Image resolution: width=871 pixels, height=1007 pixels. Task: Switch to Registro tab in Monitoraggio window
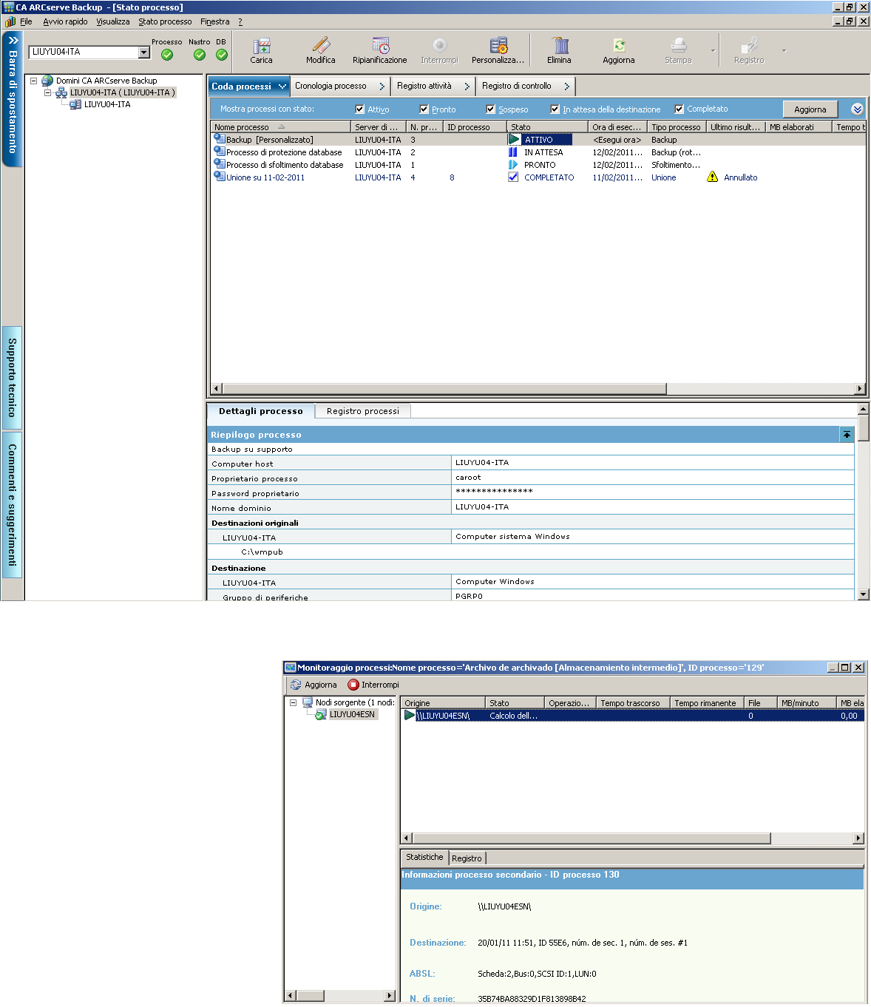[467, 858]
